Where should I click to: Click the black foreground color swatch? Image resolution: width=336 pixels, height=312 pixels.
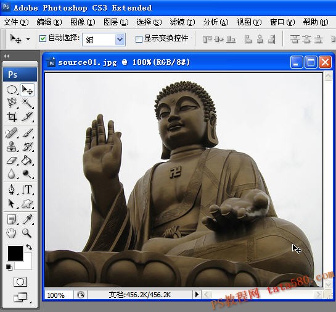pyautogui.click(x=15, y=253)
